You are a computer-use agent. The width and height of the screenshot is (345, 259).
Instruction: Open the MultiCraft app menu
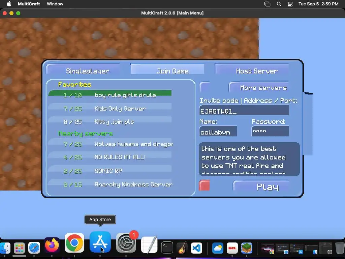click(x=29, y=4)
